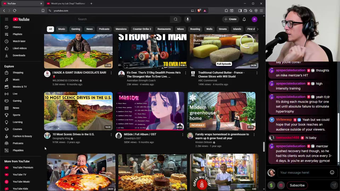Open YouTube Kids in the sidebar
Screen dimensions: 340x191
coord(20,189)
